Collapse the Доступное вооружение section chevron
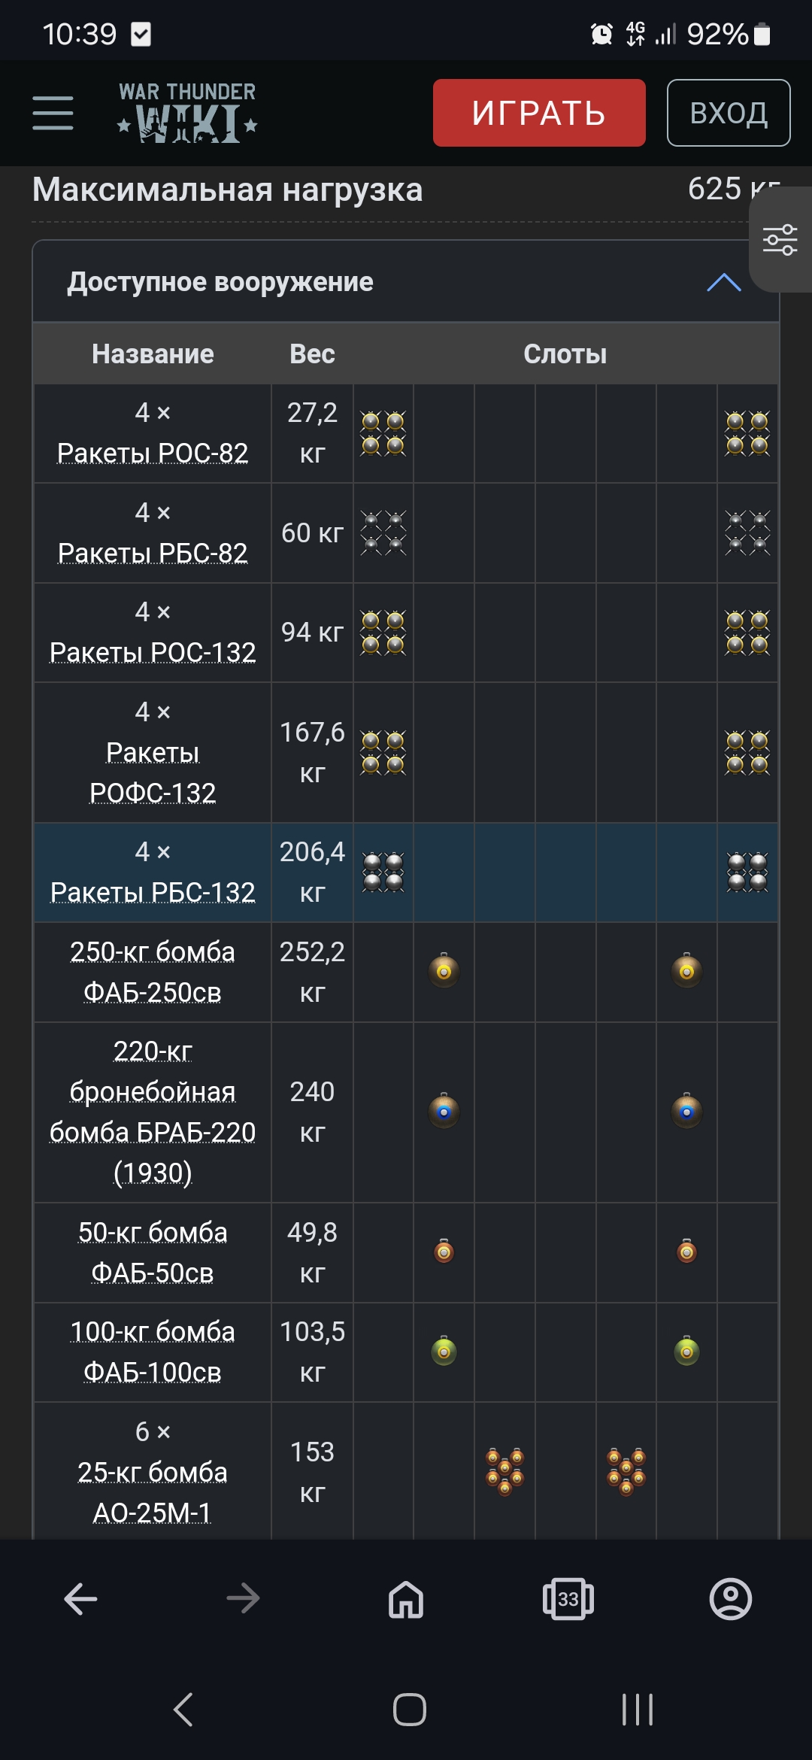812x1760 pixels. click(x=724, y=282)
